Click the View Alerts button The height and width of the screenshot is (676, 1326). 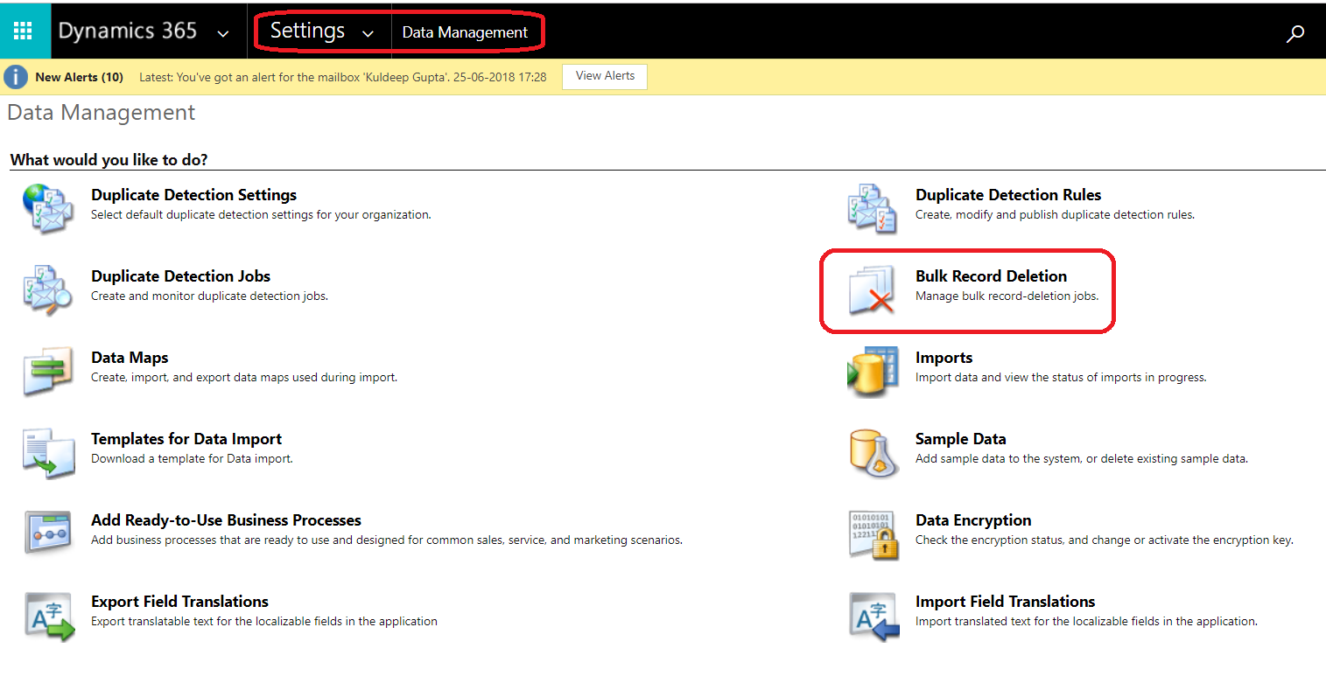tap(605, 76)
